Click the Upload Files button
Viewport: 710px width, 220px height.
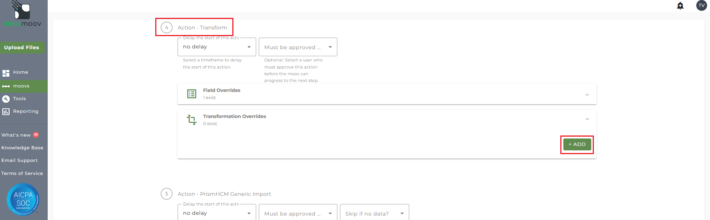(x=22, y=48)
